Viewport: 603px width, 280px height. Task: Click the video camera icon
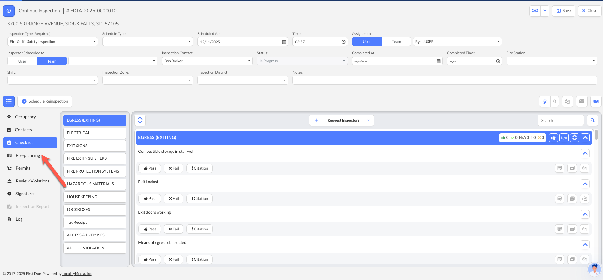pos(596,101)
